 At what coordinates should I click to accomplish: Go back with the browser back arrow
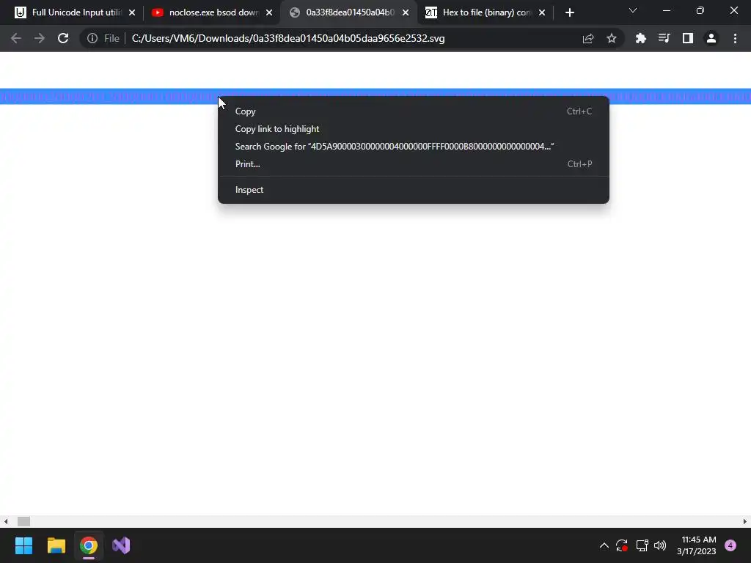point(16,38)
